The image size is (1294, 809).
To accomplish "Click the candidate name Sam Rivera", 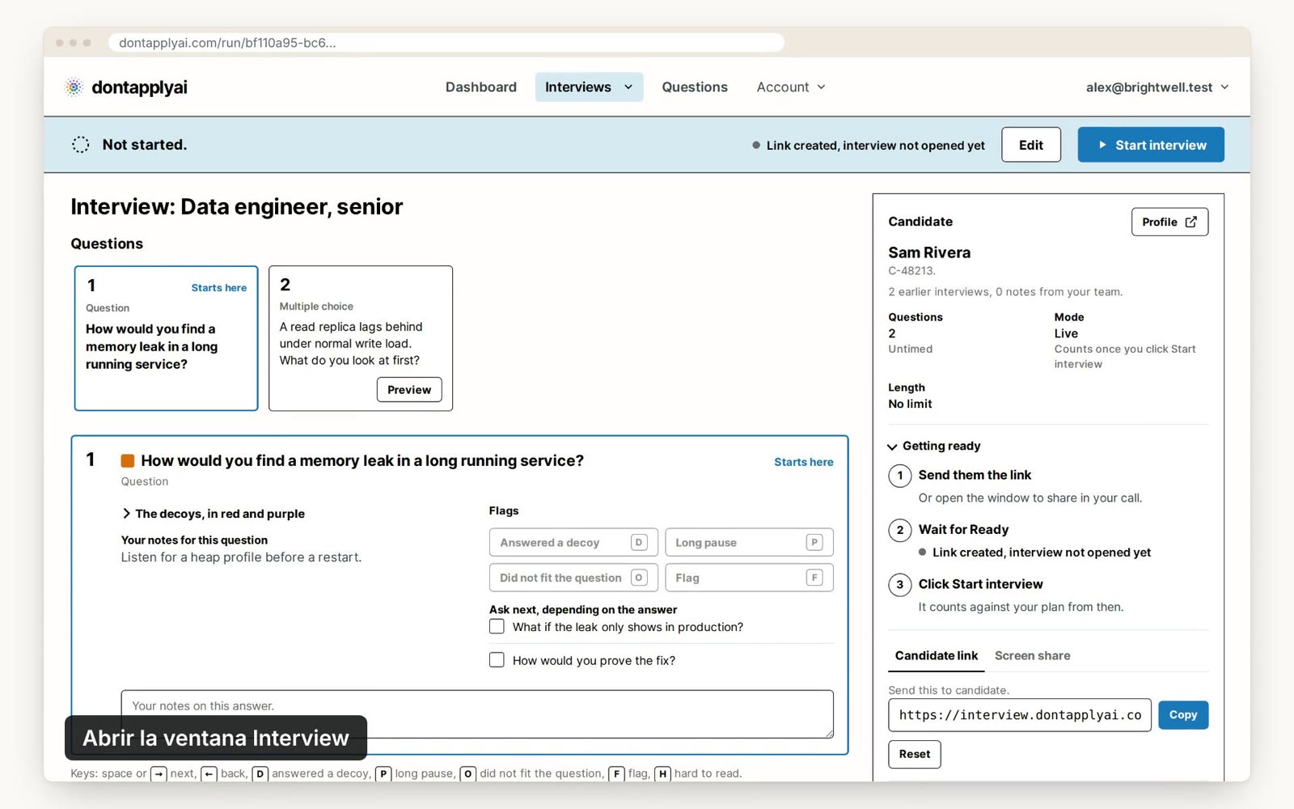I will coord(929,252).
